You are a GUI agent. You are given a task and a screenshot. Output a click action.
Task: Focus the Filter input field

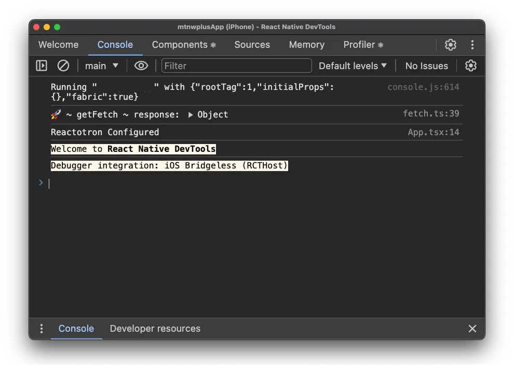pos(236,66)
